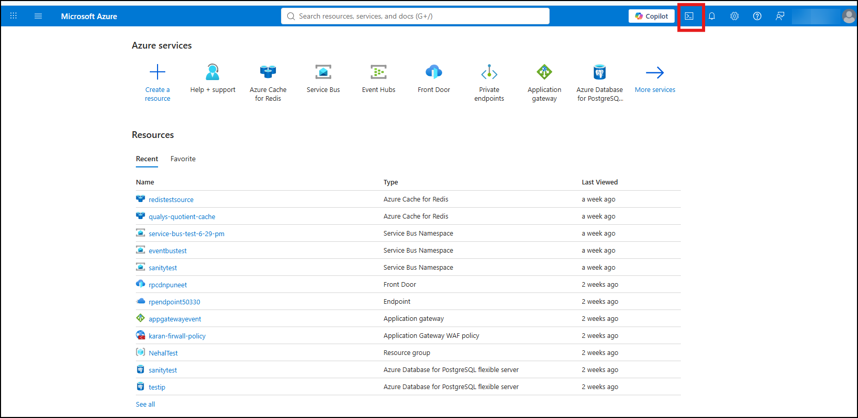The height and width of the screenshot is (418, 858).
Task: Open the redistestsource resource
Action: 171,199
